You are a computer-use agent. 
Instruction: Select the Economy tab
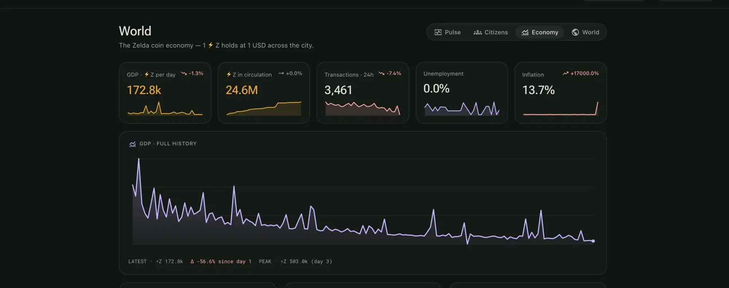539,32
